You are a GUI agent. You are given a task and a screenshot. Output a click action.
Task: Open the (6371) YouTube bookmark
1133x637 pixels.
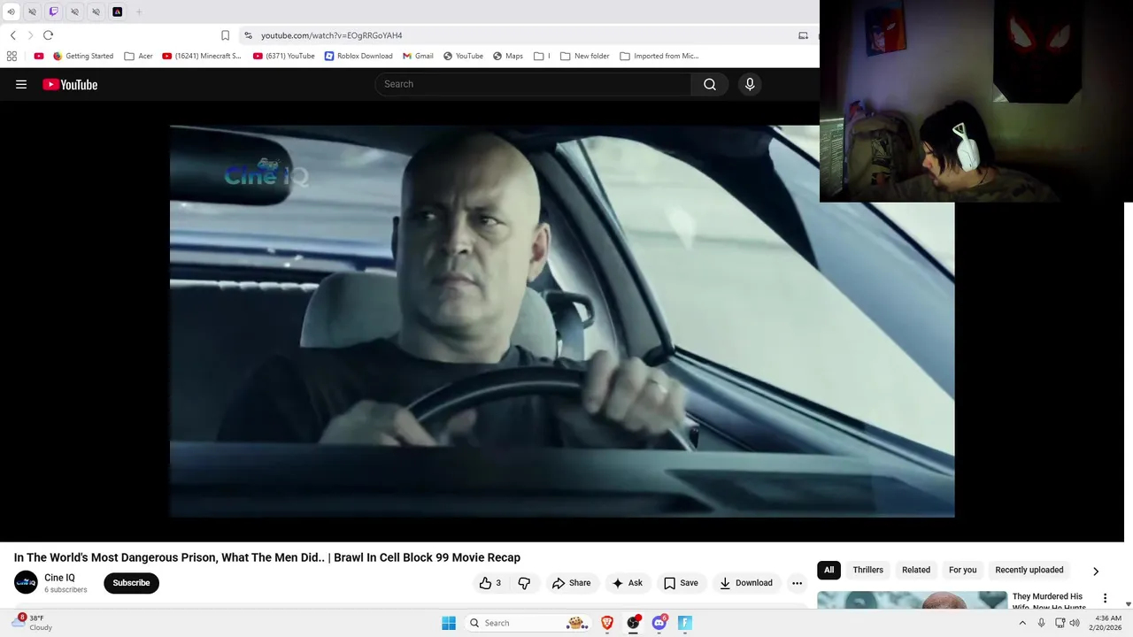(x=283, y=56)
